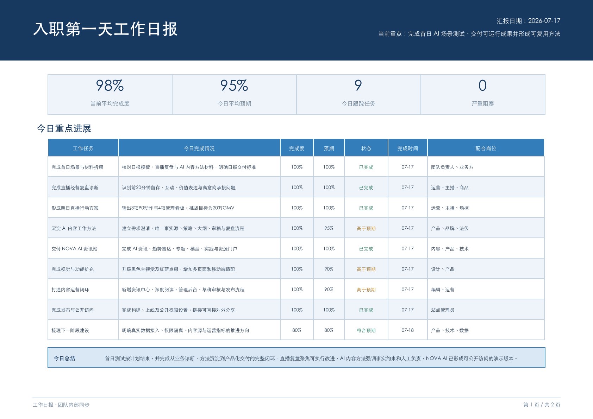Click 高于预期 status in 完成视觉与功能扩充 row
Image resolution: width=593 pixels, height=419 pixels.
[x=366, y=269]
